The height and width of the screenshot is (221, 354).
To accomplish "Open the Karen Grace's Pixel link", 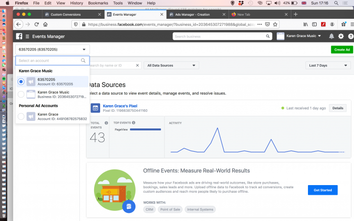I will click(120, 106).
